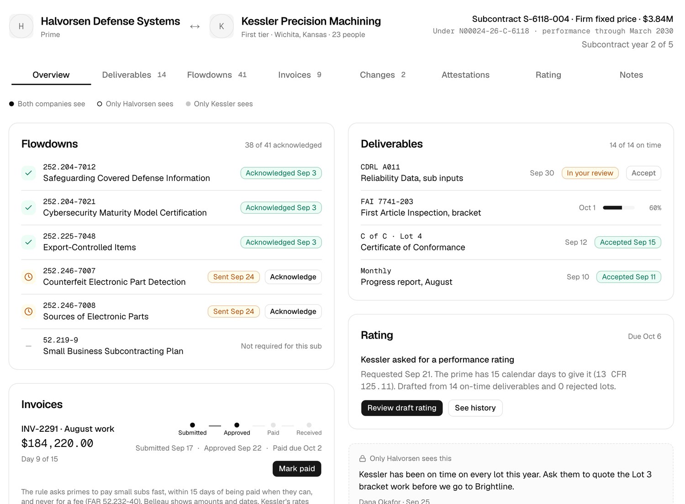Click the 'Both companies see' legend item

47,104
